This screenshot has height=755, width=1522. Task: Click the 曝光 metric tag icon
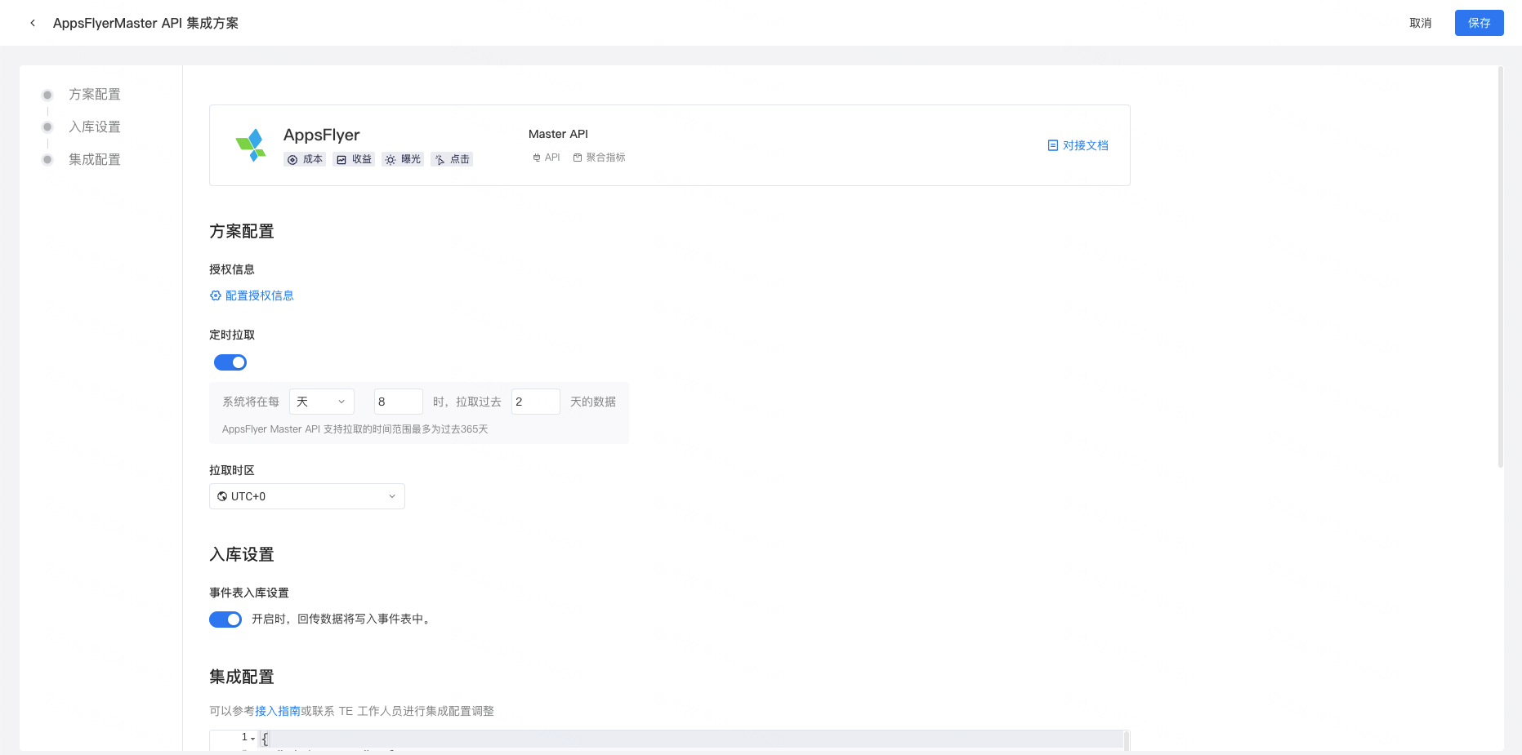point(391,159)
